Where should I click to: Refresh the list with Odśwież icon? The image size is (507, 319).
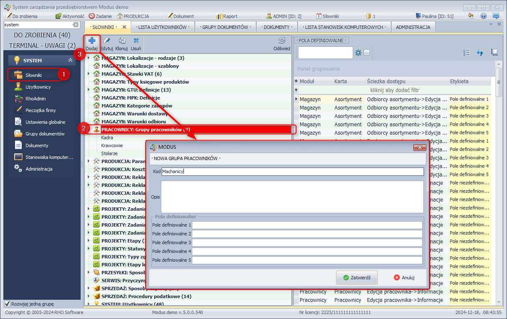coord(282,41)
